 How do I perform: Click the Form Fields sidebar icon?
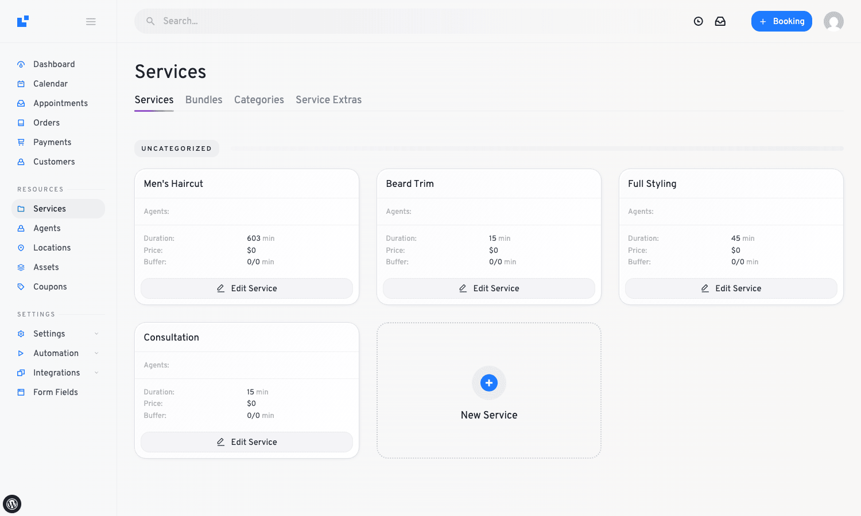(x=21, y=392)
